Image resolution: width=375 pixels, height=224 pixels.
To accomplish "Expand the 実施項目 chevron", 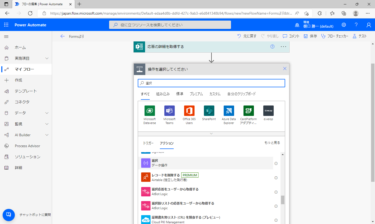I will tap(47, 58).
